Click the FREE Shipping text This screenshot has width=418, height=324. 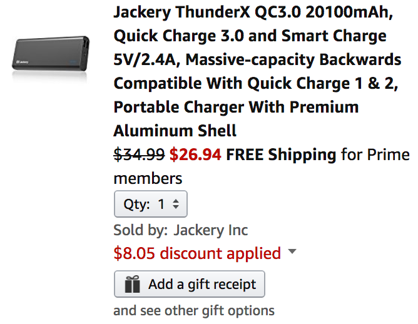click(x=281, y=154)
